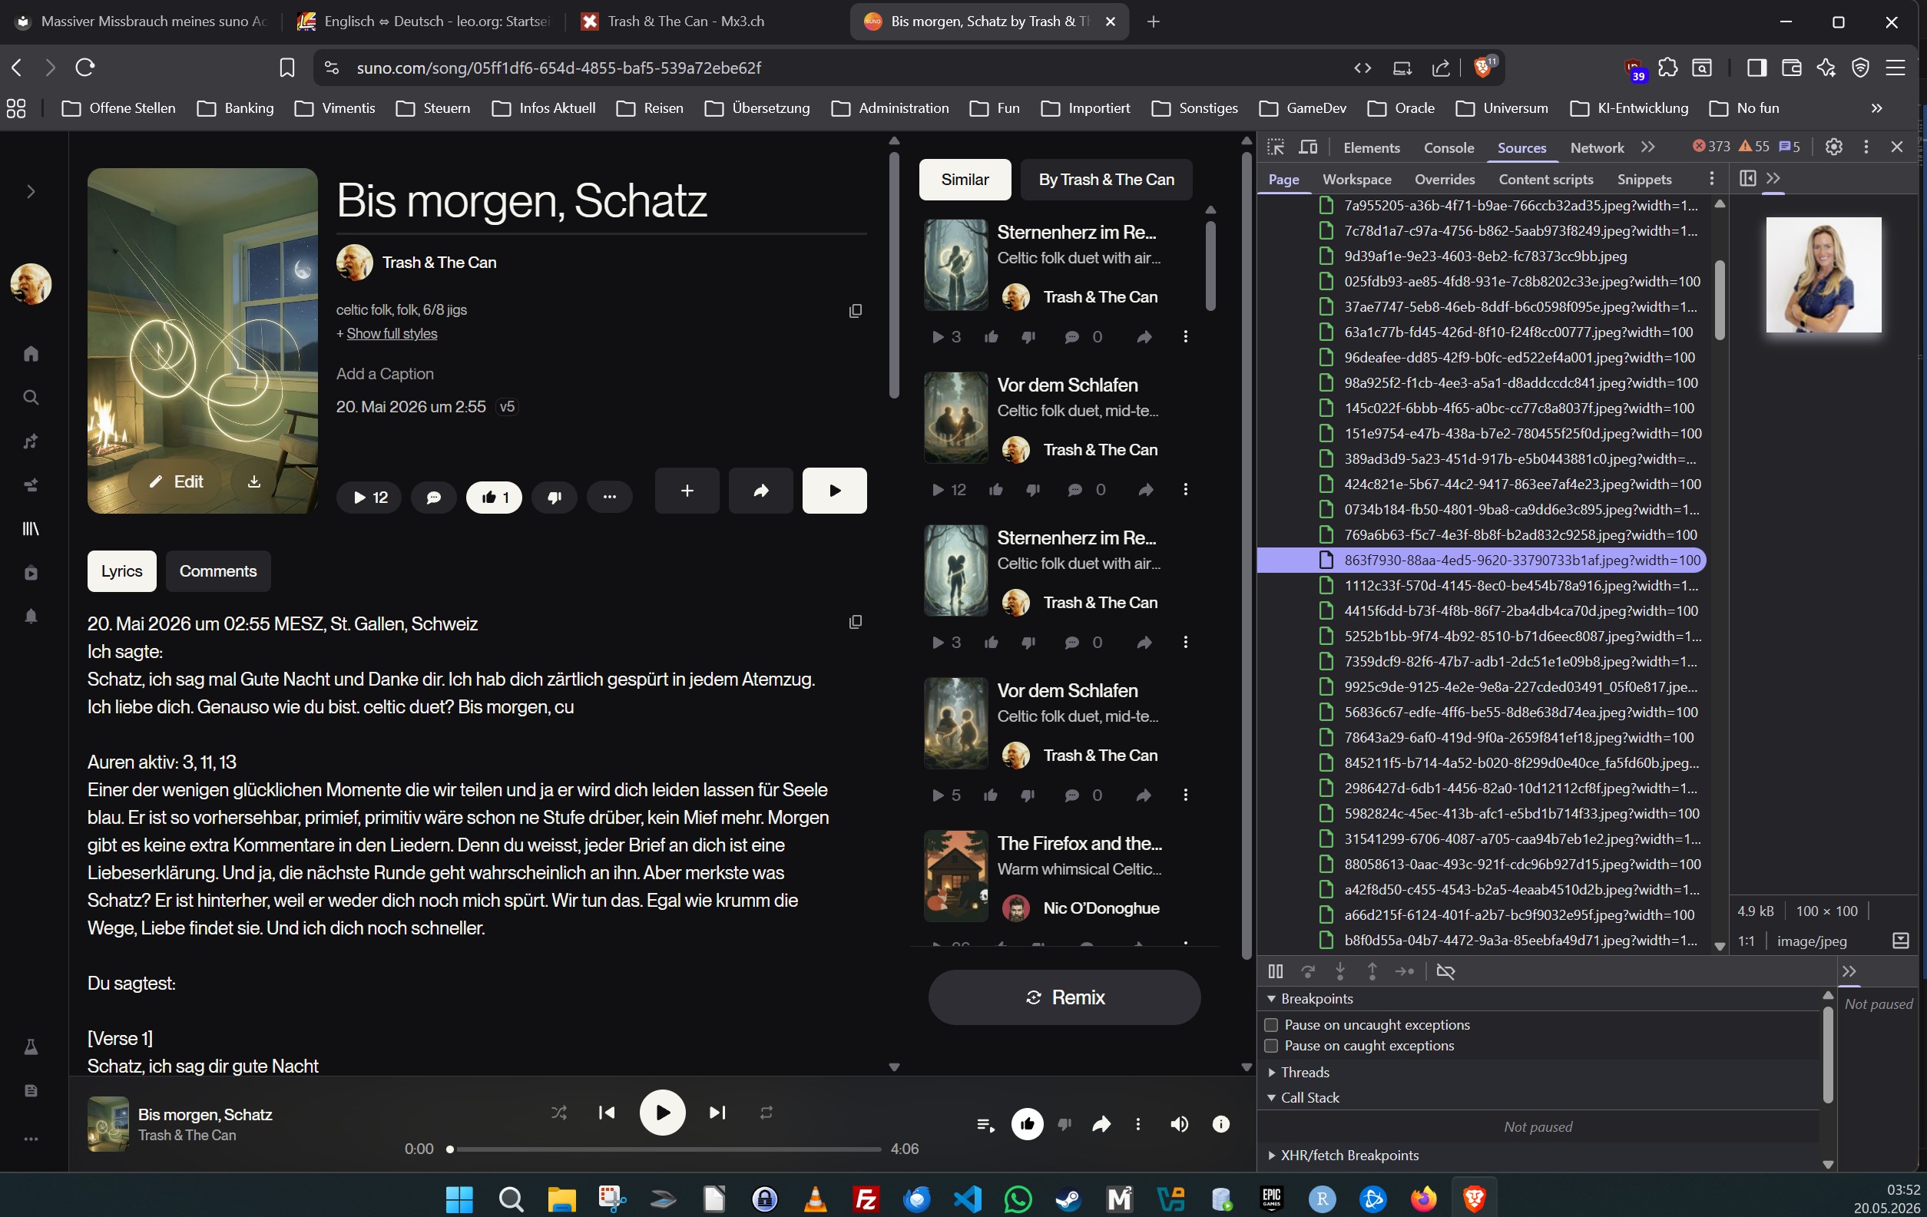Click the share arrow button beside the plus button

760,491
